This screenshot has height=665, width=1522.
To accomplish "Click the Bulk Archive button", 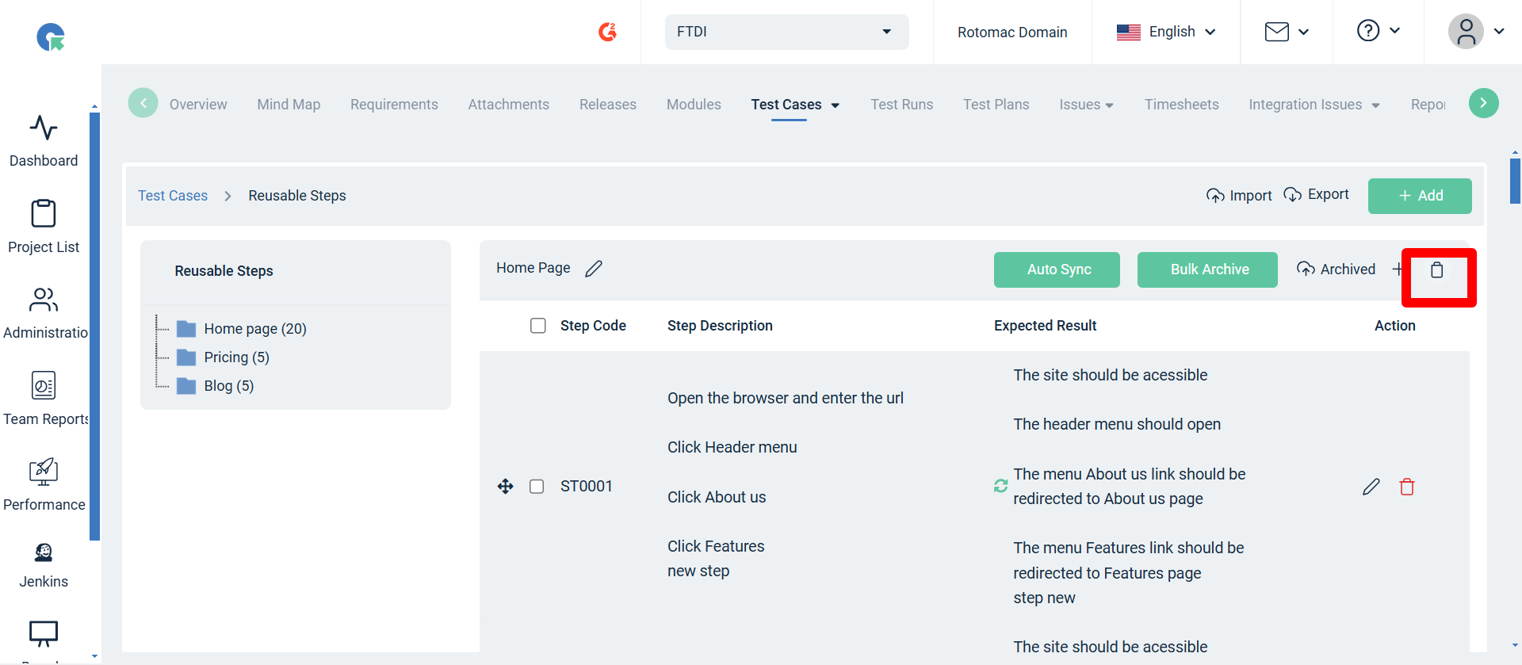I will (1207, 269).
